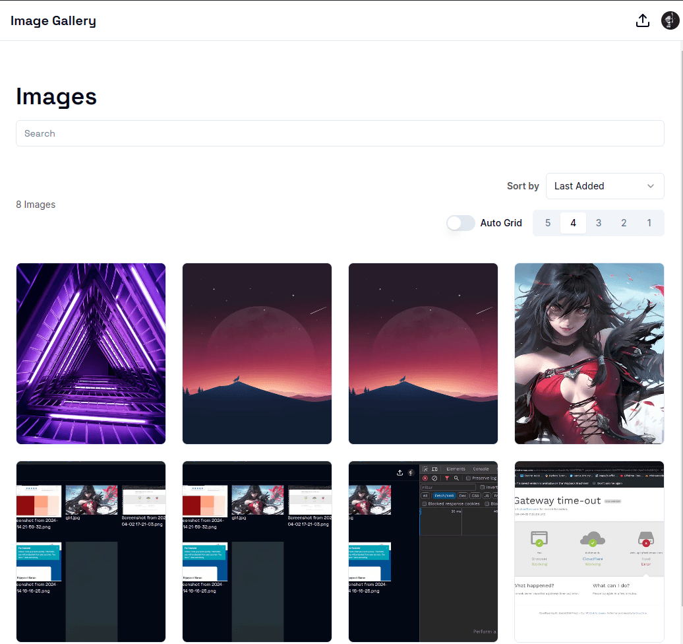This screenshot has width=683, height=644.
Task: Switch to 2 columns grid
Action: pos(624,223)
